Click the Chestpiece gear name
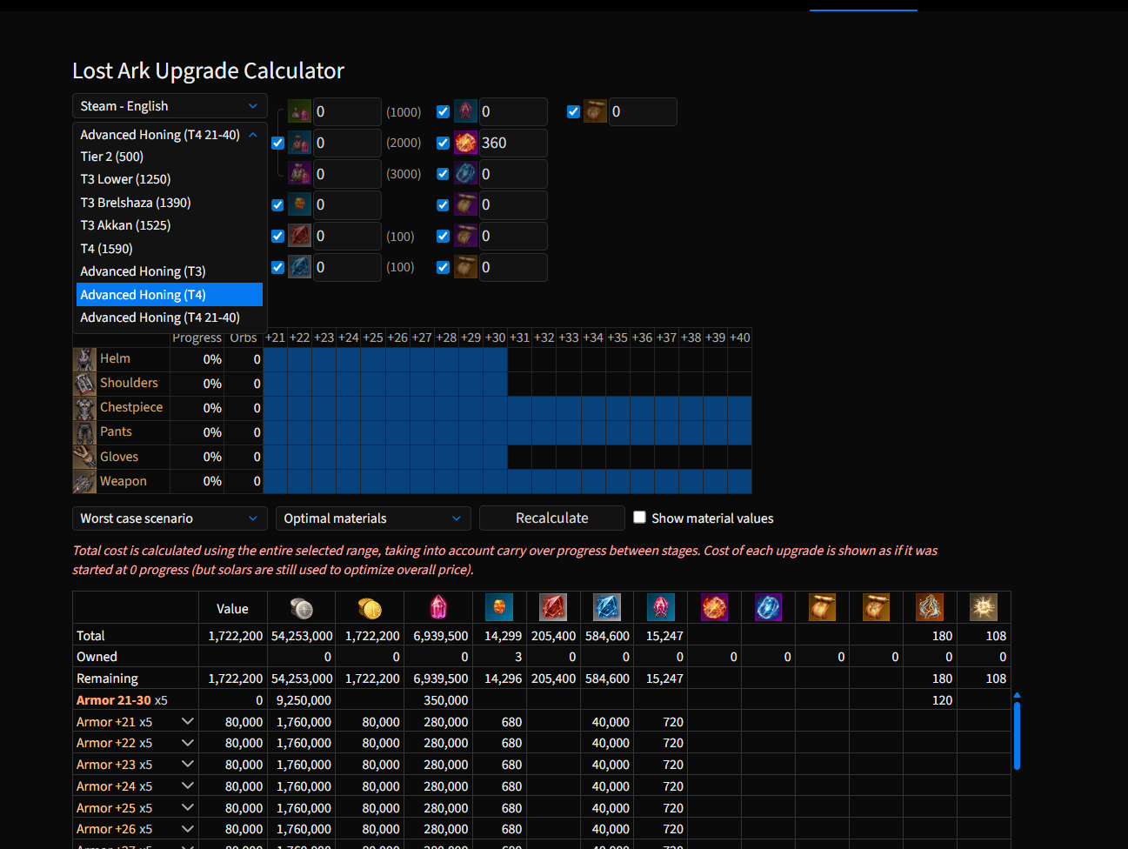 (131, 407)
